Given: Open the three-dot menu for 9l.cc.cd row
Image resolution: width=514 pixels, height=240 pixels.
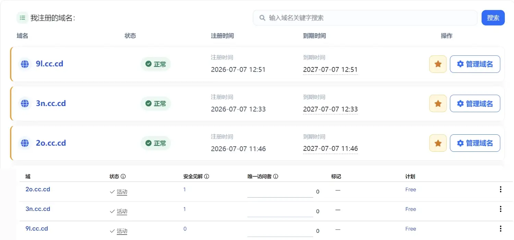Looking at the screenshot, I should pos(501,229).
